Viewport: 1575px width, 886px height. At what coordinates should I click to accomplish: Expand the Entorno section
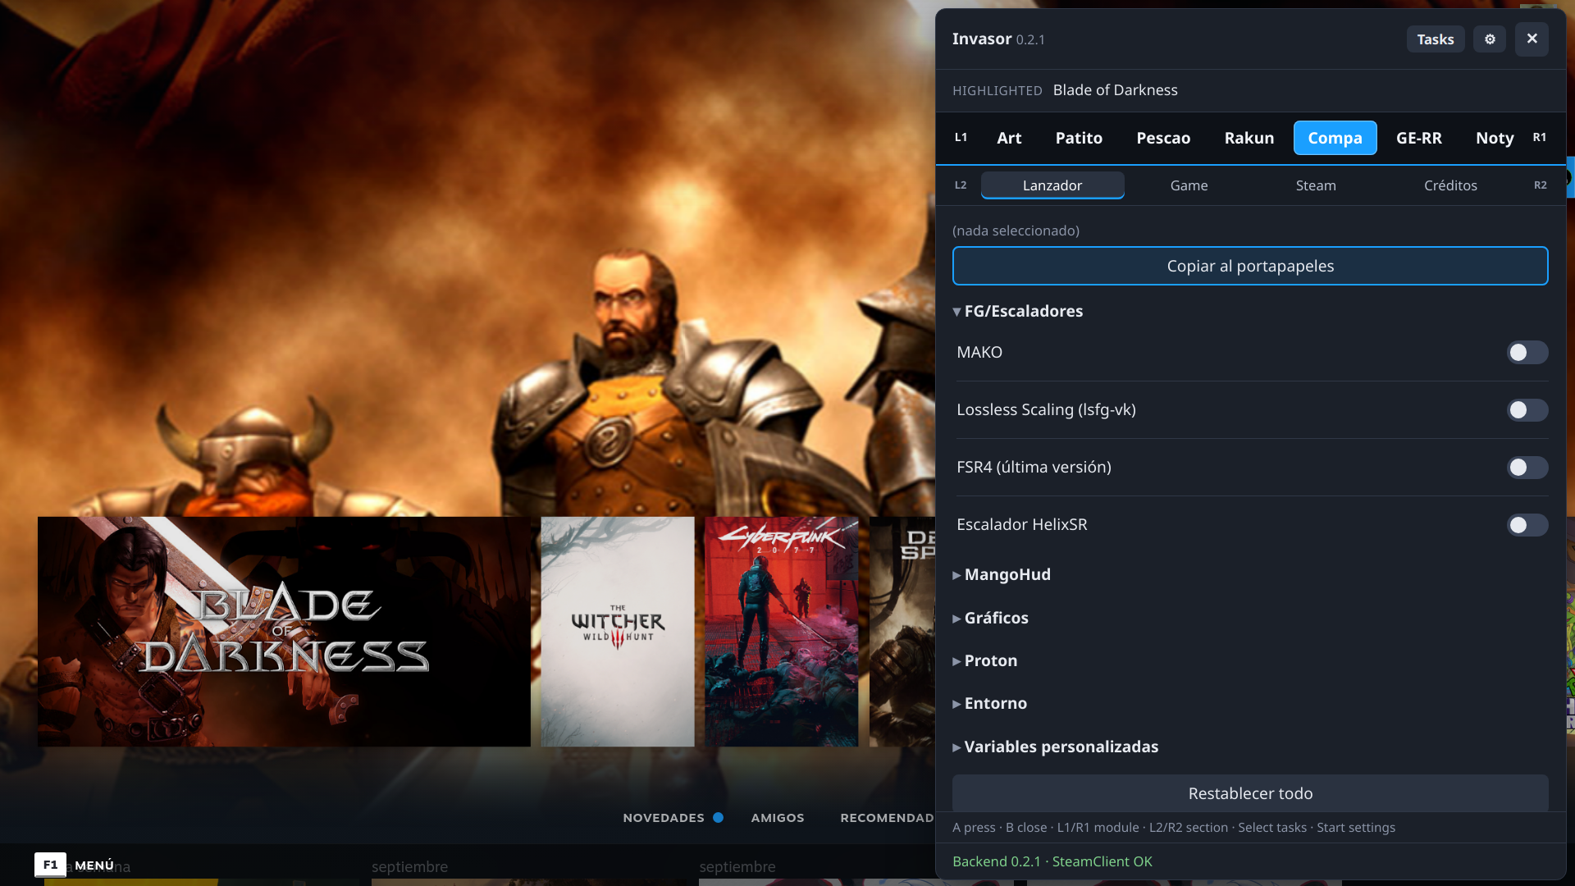990,703
